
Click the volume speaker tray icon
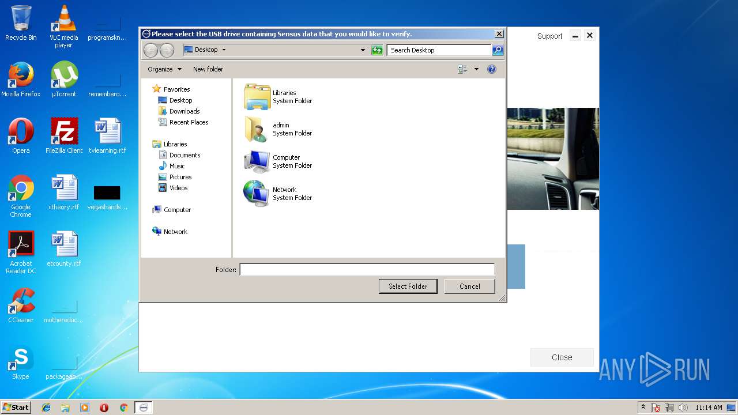(x=683, y=408)
